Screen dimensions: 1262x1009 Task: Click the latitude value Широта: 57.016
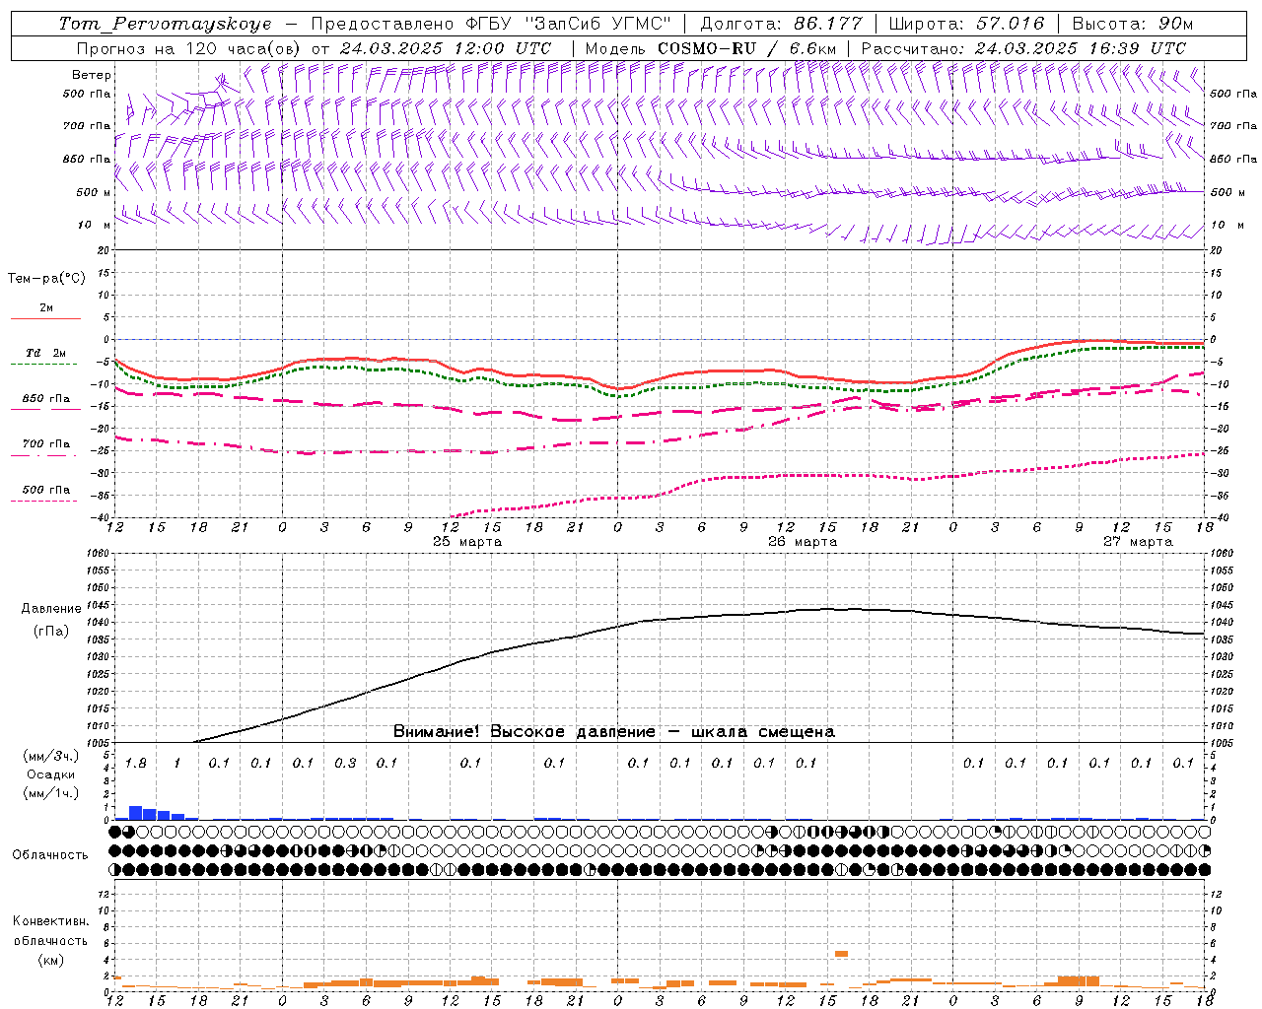pos(966,24)
